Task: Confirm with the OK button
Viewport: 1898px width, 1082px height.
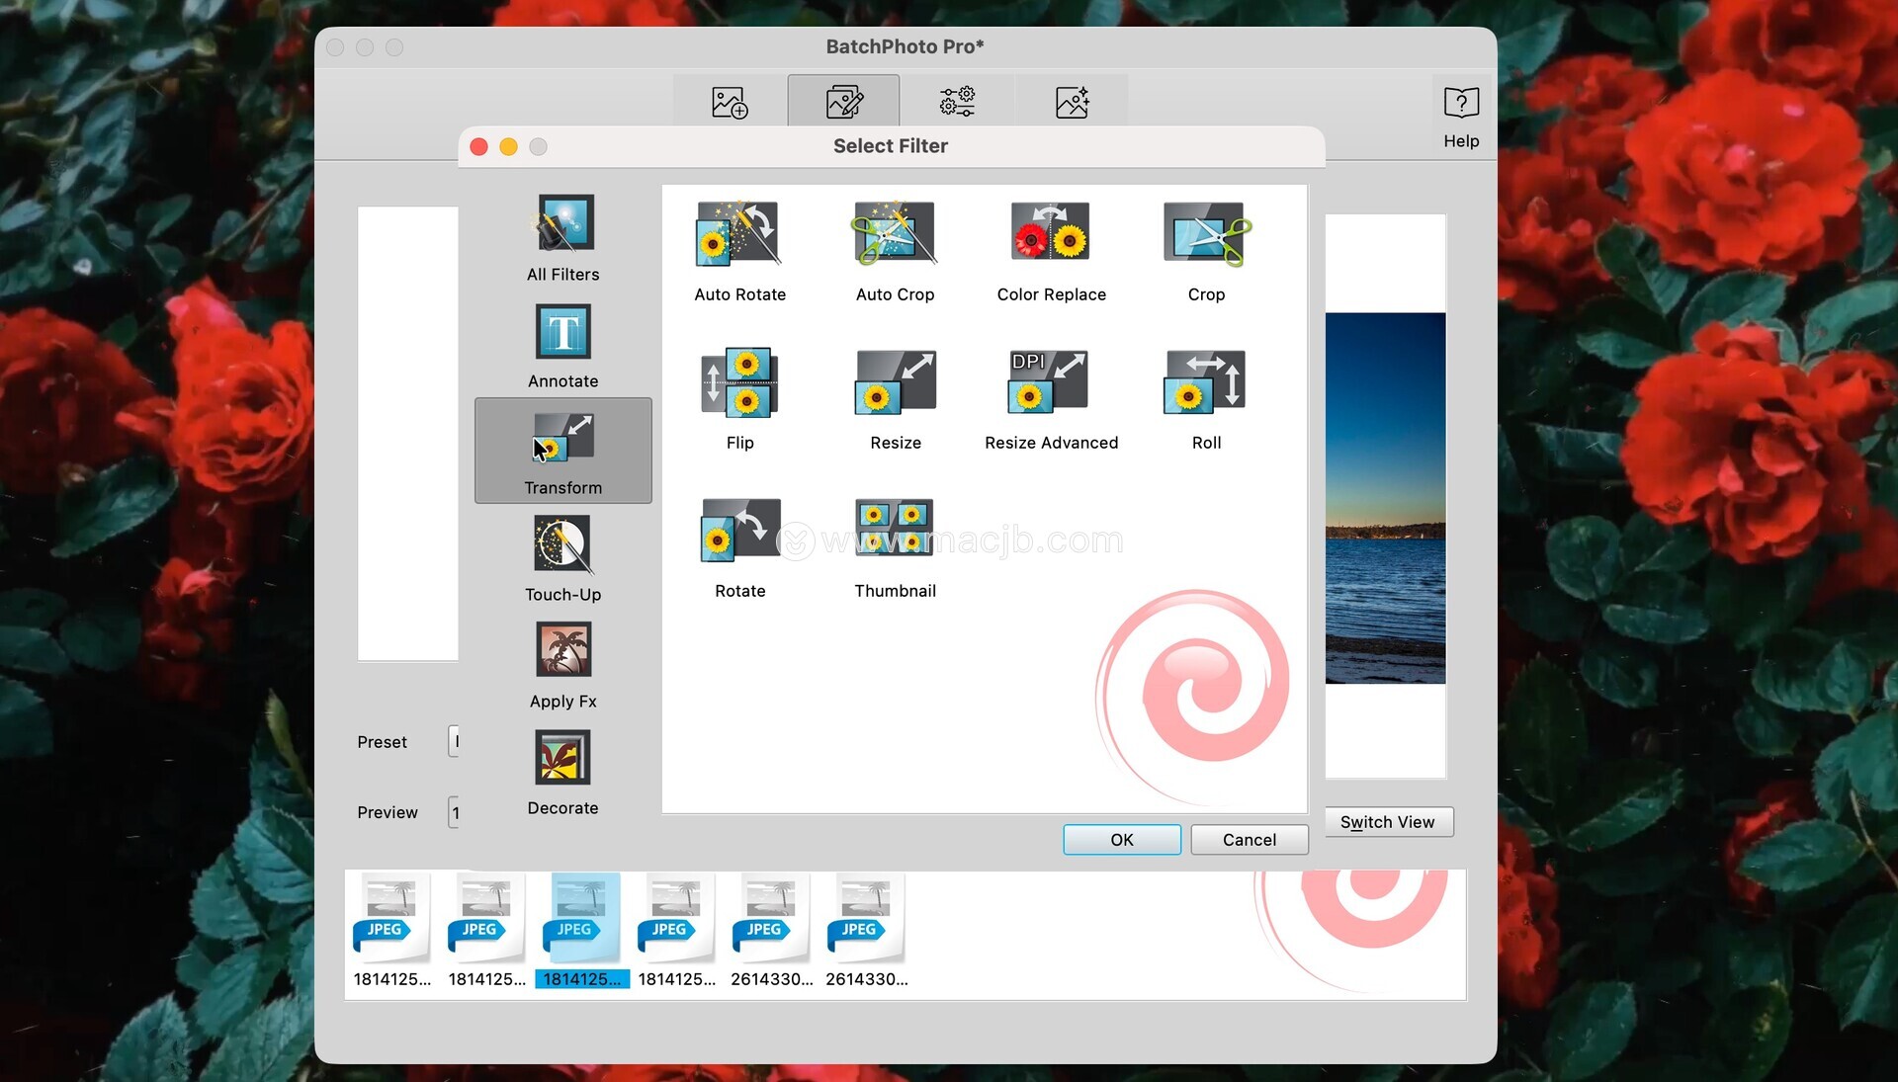Action: [x=1121, y=840]
